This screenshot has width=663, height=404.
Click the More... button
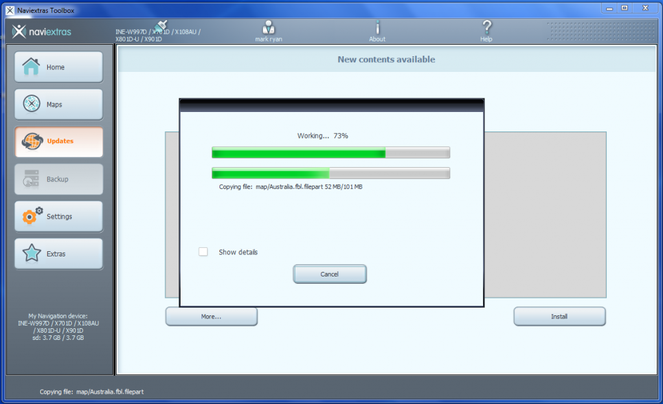point(211,316)
